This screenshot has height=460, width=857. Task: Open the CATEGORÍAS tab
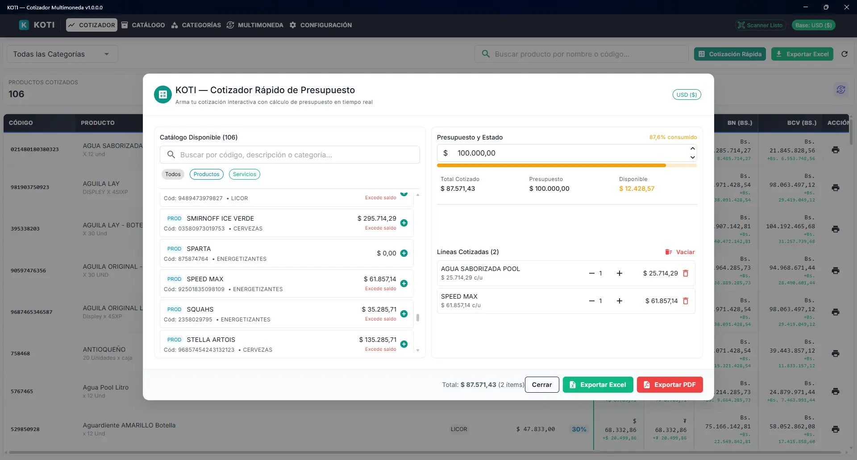[196, 25]
